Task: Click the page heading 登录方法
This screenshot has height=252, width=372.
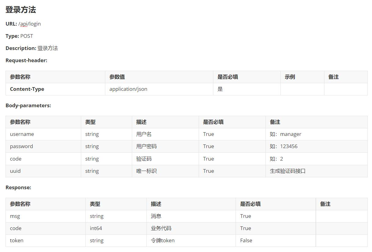Action: (21, 10)
